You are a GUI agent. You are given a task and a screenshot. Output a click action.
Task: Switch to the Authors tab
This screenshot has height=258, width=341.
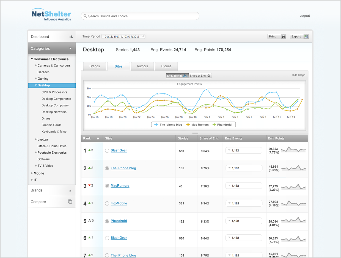click(x=142, y=66)
